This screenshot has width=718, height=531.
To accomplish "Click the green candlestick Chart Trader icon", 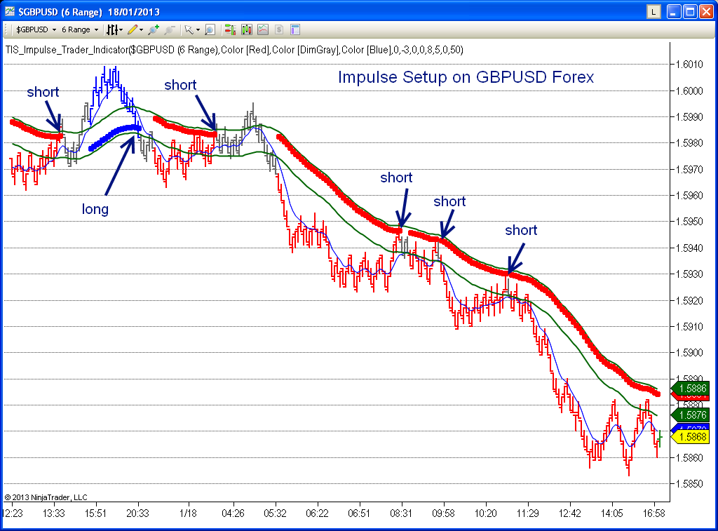I will [230, 29].
